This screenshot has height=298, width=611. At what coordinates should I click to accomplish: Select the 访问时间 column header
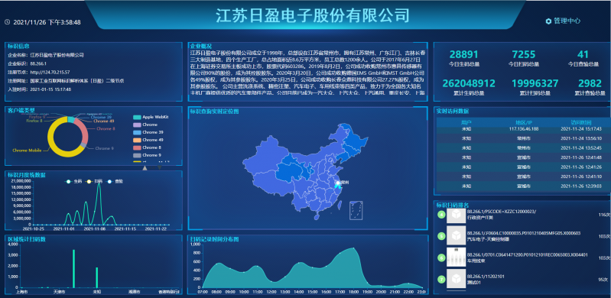581,122
